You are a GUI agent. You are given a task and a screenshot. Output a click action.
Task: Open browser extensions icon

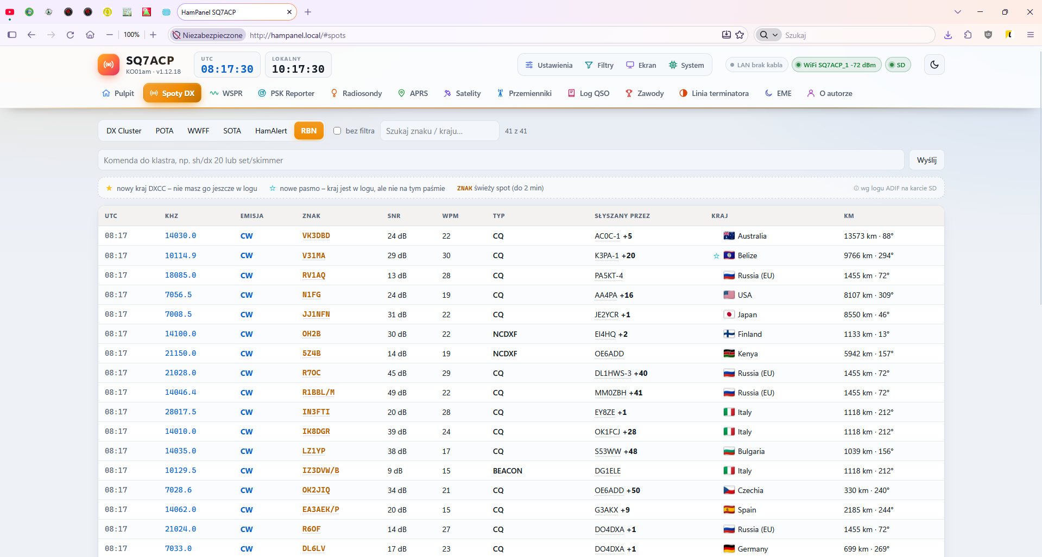(968, 35)
